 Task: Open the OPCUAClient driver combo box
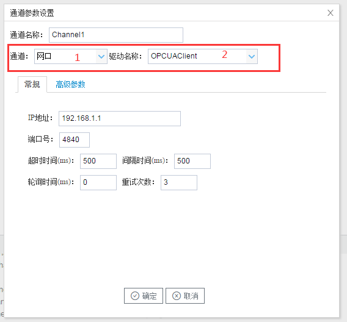coord(203,57)
